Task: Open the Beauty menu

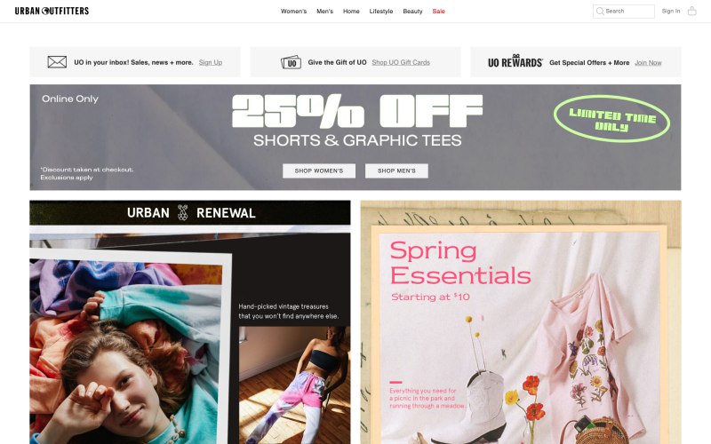Action: (x=412, y=12)
